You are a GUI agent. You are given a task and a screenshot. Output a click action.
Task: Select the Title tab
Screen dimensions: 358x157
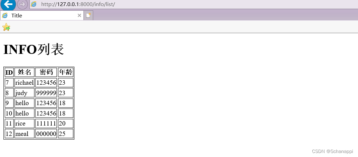click(x=42, y=15)
